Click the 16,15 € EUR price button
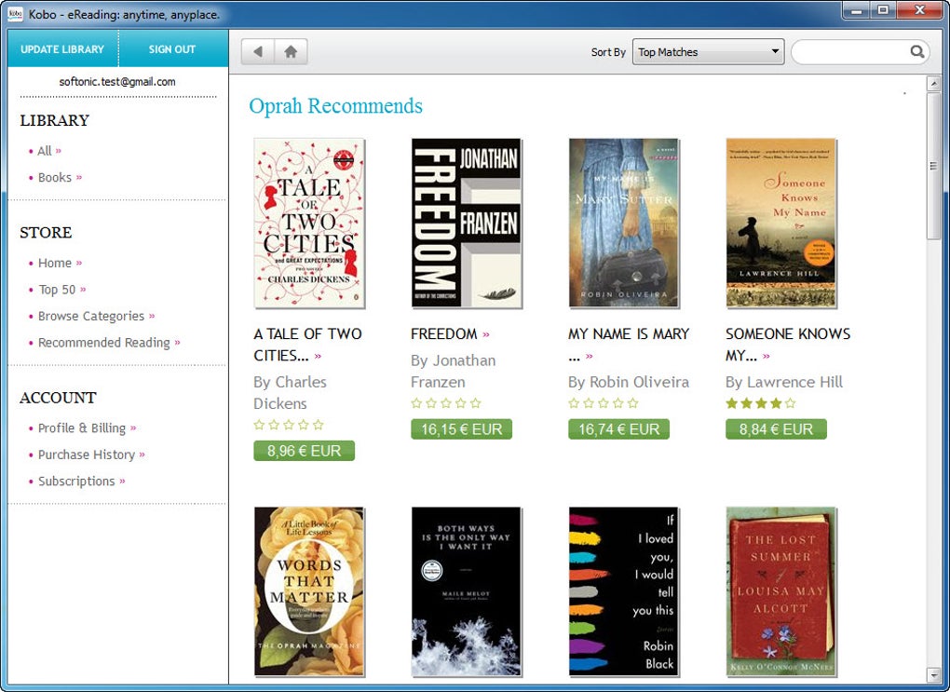 click(462, 429)
